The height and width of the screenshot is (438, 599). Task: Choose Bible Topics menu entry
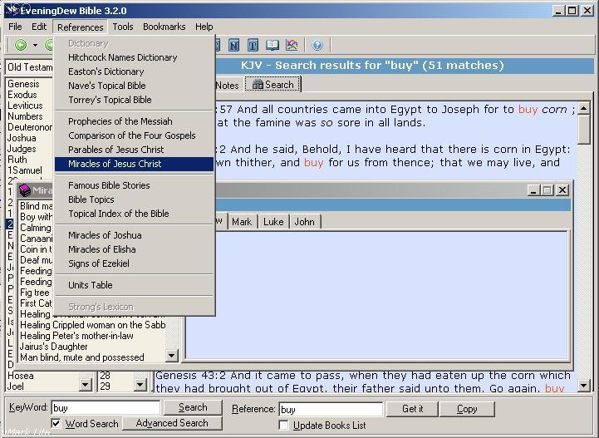click(x=134, y=199)
